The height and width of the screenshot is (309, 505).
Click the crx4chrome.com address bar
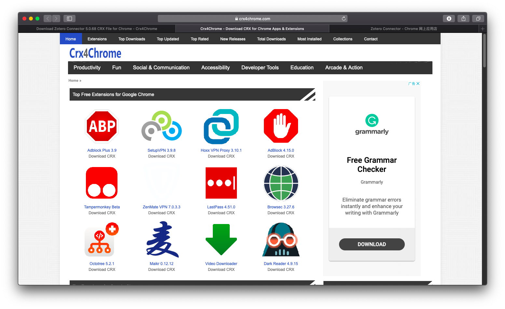click(252, 19)
